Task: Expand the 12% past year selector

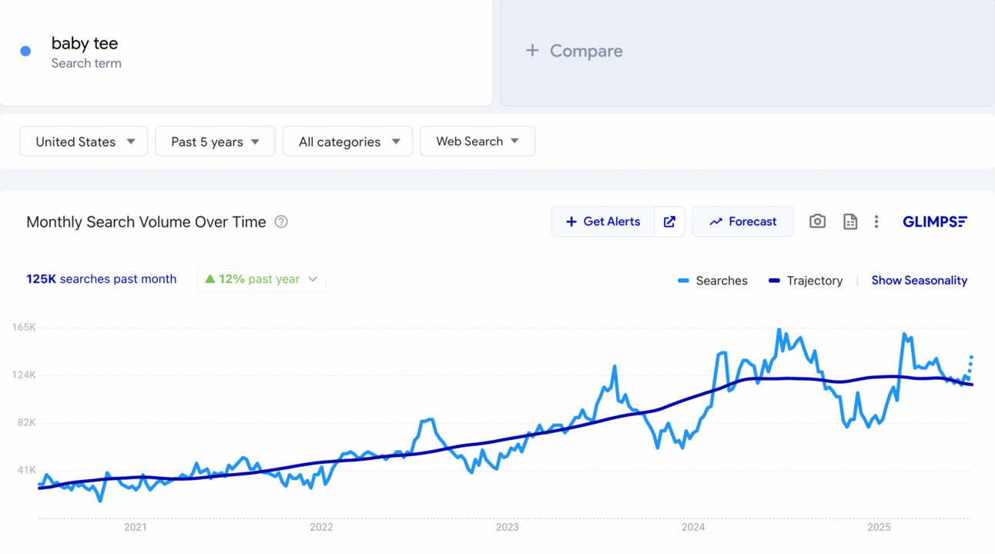Action: click(x=262, y=279)
